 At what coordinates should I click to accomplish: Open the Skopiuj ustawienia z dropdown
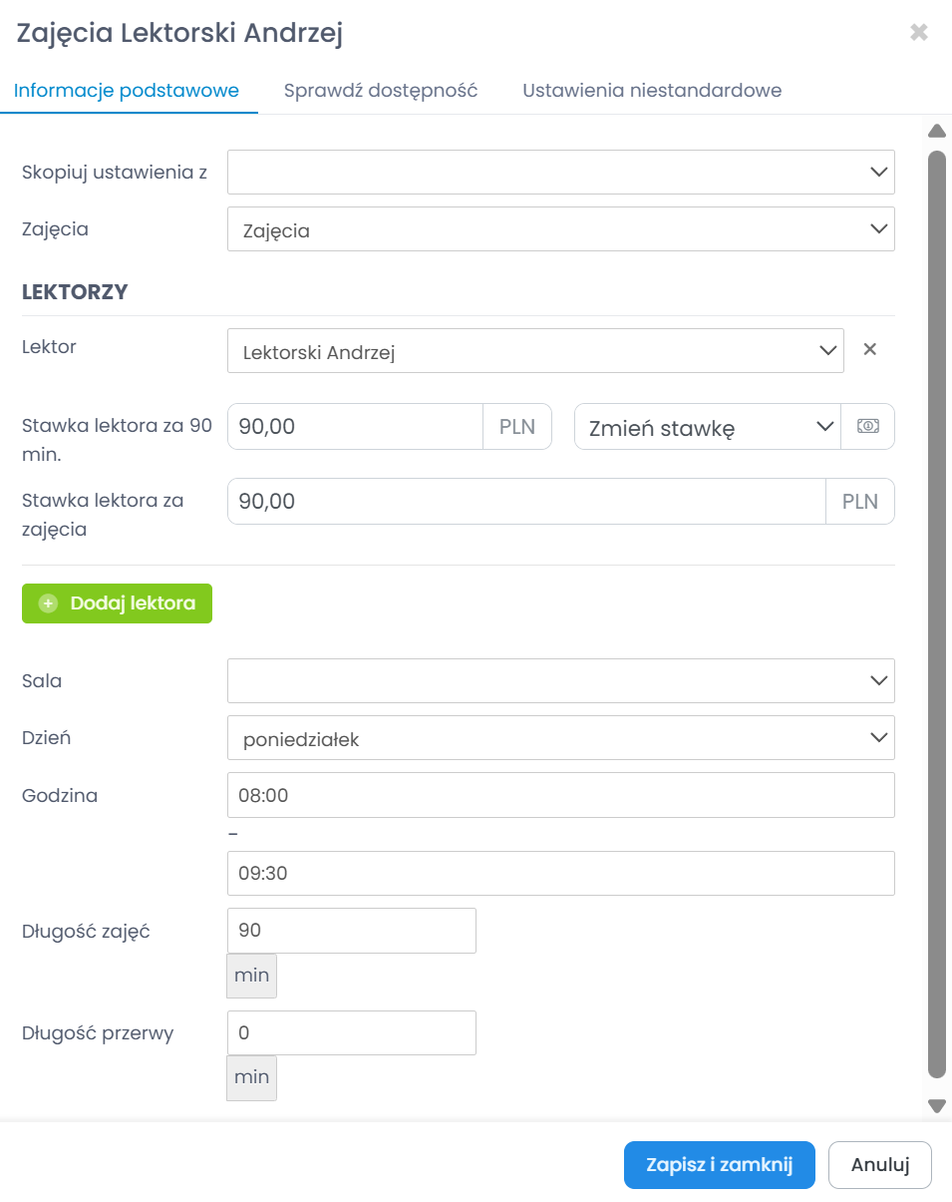pyautogui.click(x=560, y=173)
